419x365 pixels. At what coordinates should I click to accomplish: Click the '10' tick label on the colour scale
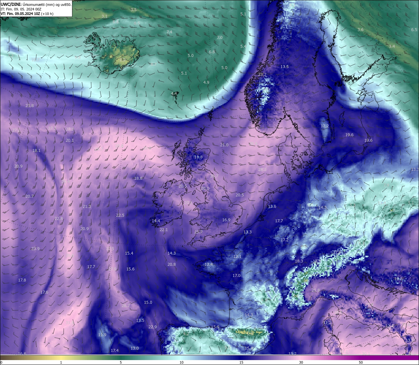coord(181,362)
